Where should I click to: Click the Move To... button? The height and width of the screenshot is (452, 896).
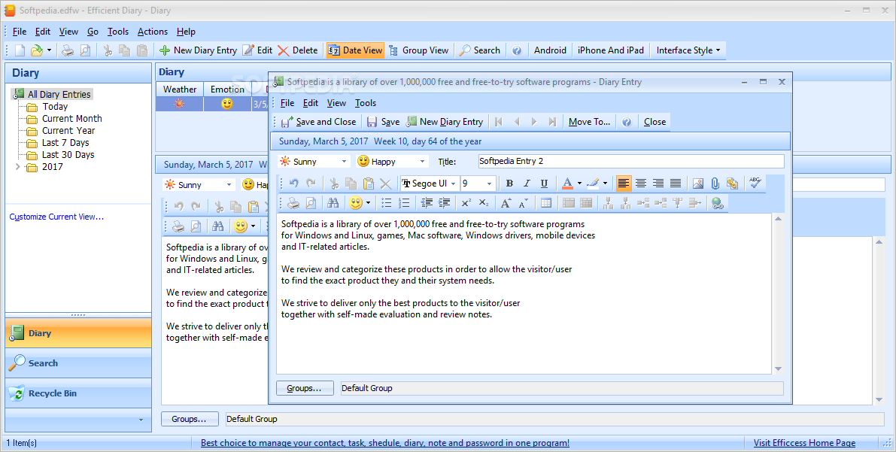coord(589,122)
